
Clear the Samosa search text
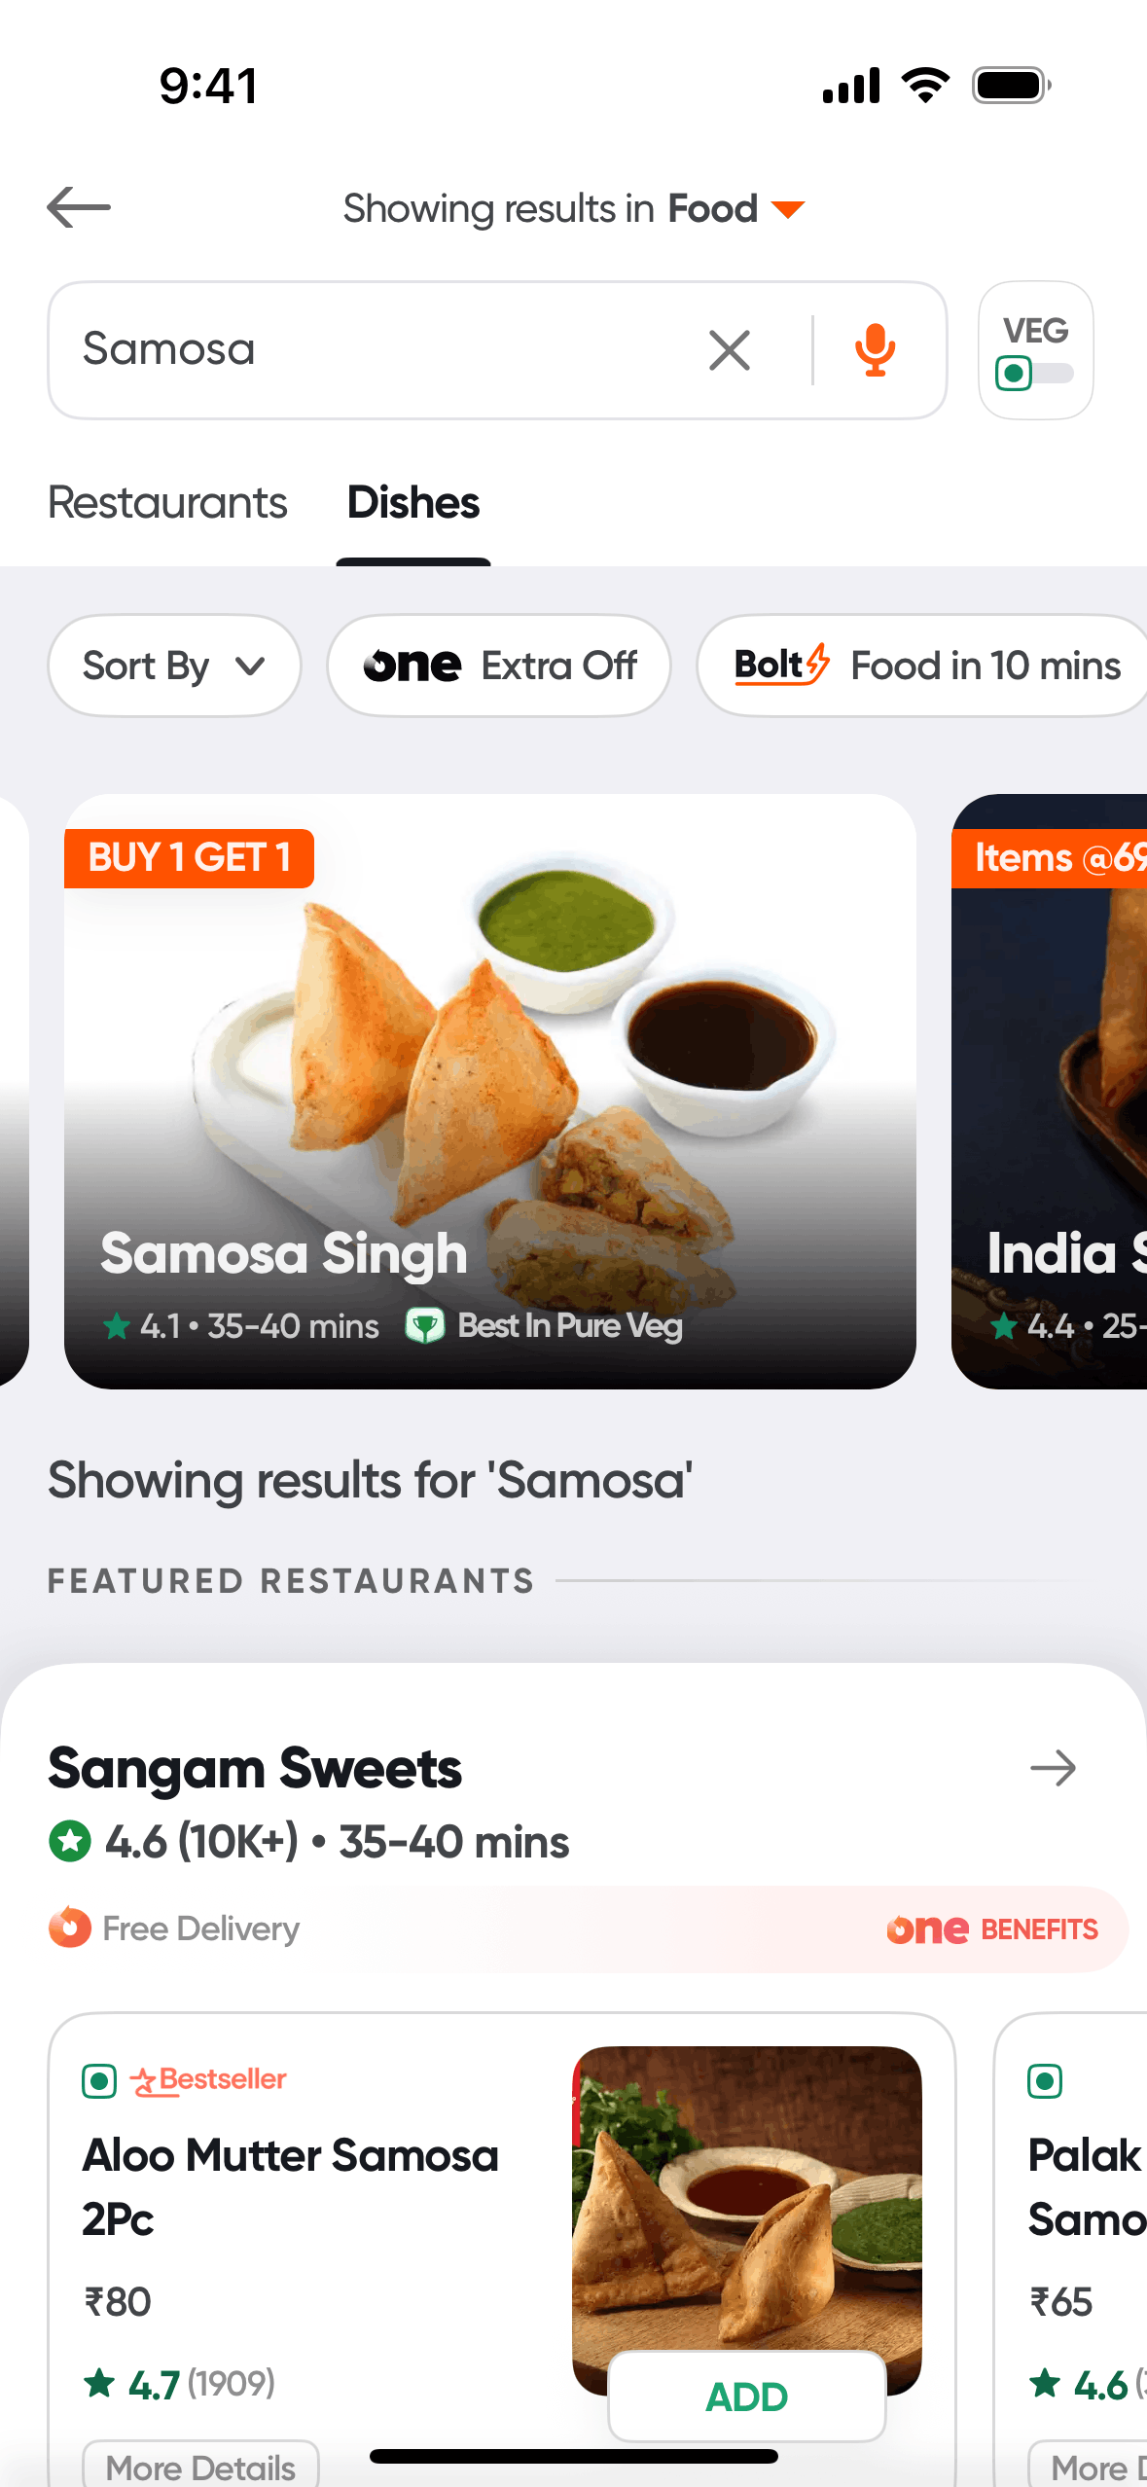730,350
